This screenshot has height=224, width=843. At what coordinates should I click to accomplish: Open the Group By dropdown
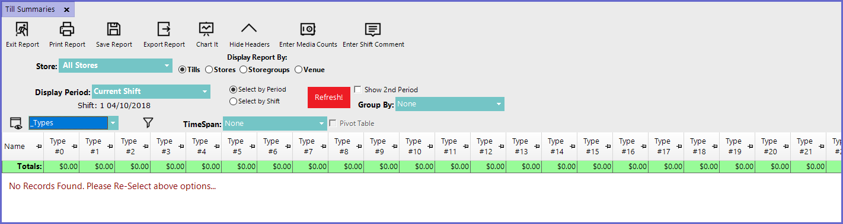click(449, 104)
